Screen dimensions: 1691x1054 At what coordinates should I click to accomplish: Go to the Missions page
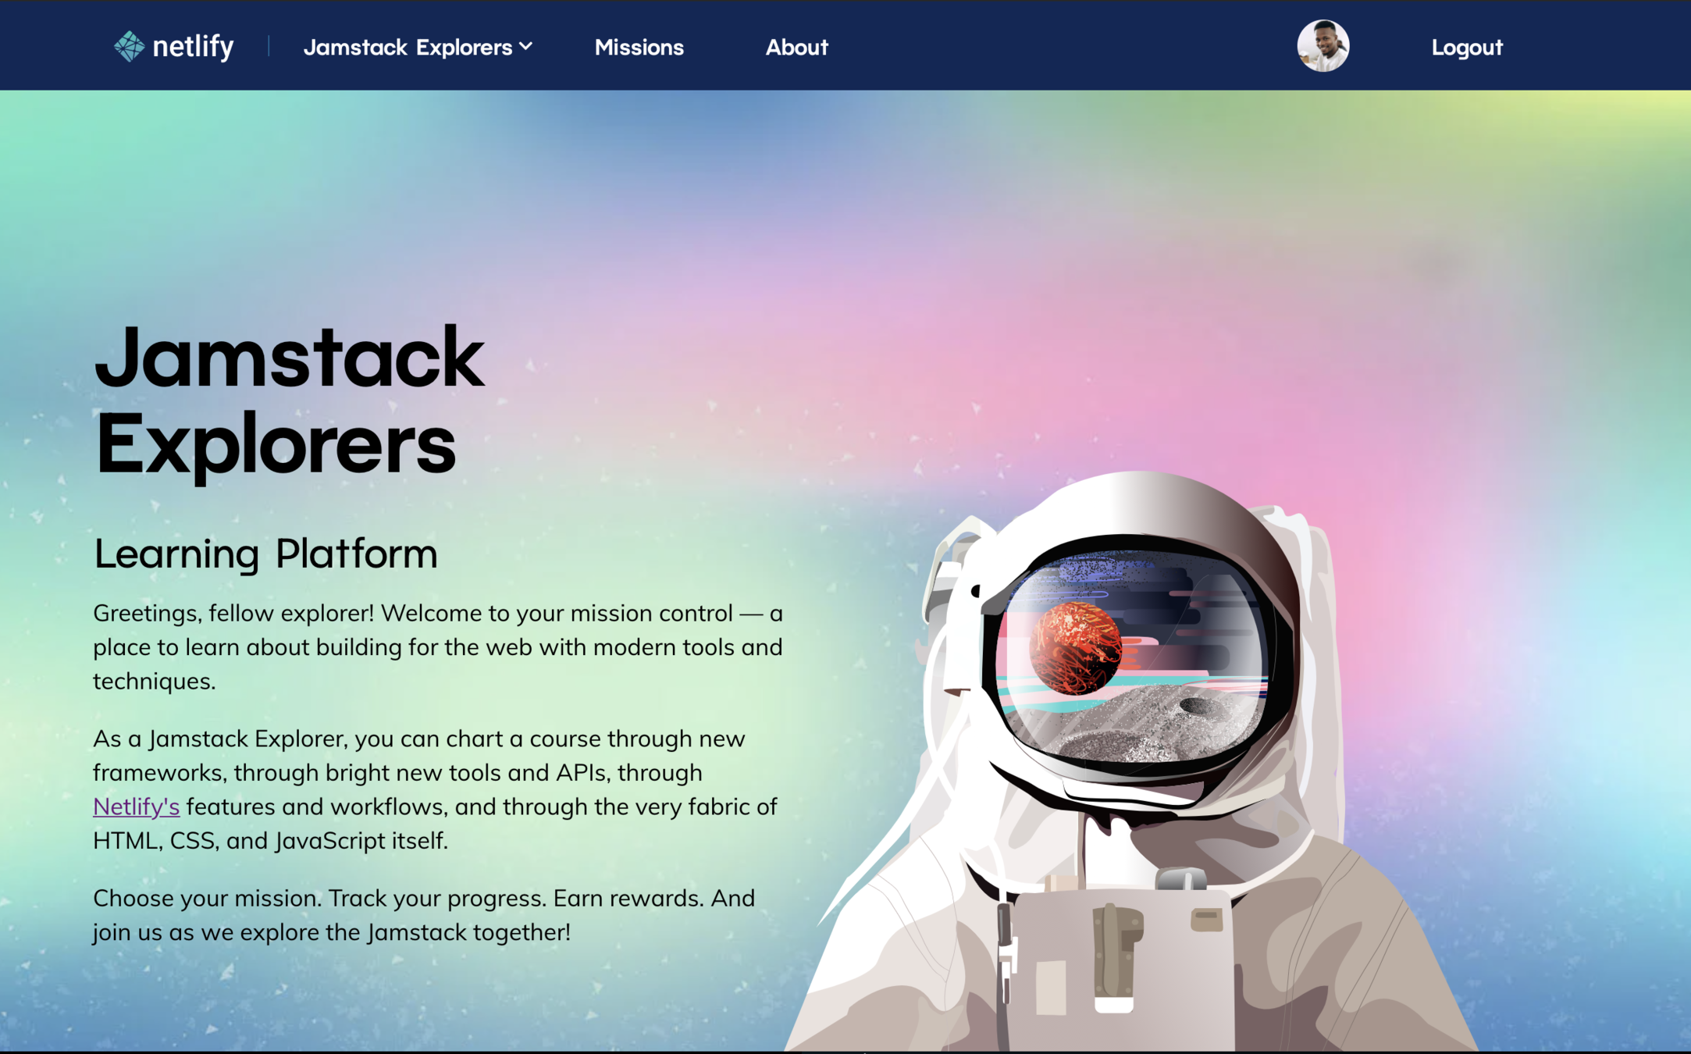[639, 48]
